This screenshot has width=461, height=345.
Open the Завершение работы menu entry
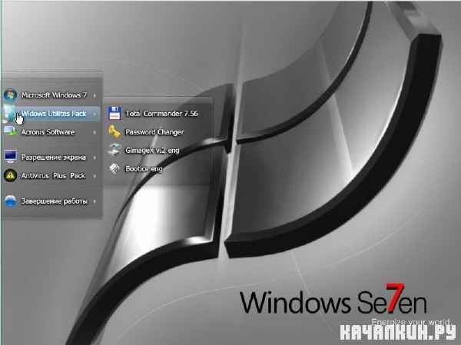click(x=51, y=201)
